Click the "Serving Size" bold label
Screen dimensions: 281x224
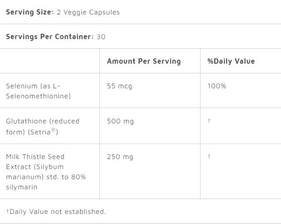pyautogui.click(x=29, y=12)
